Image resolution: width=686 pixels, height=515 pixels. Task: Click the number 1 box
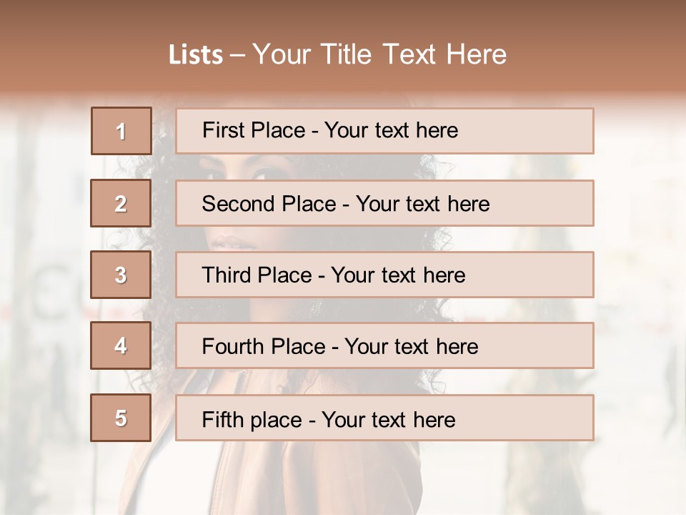(x=121, y=131)
